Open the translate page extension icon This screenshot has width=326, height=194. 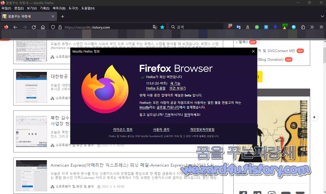238,27
